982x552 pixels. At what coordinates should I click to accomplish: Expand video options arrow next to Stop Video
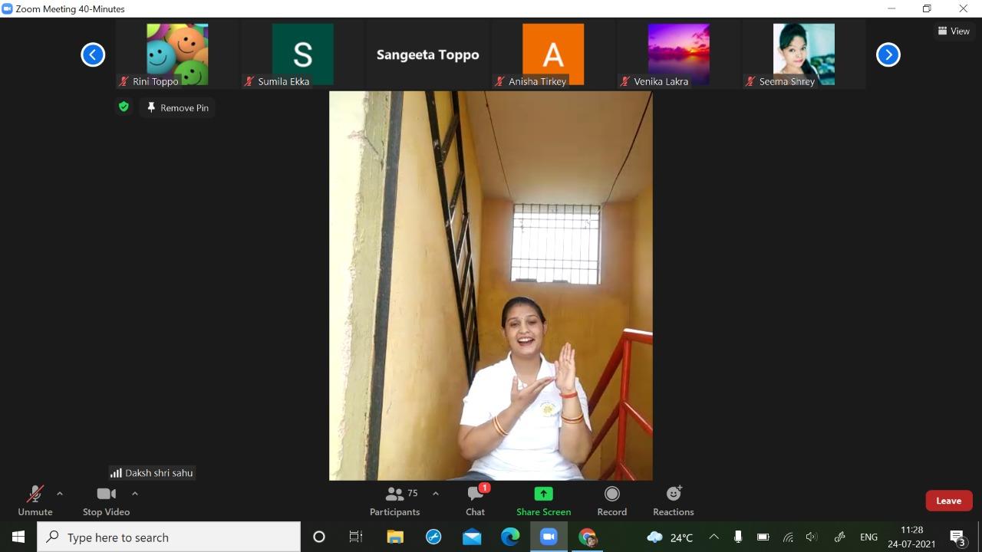click(135, 494)
